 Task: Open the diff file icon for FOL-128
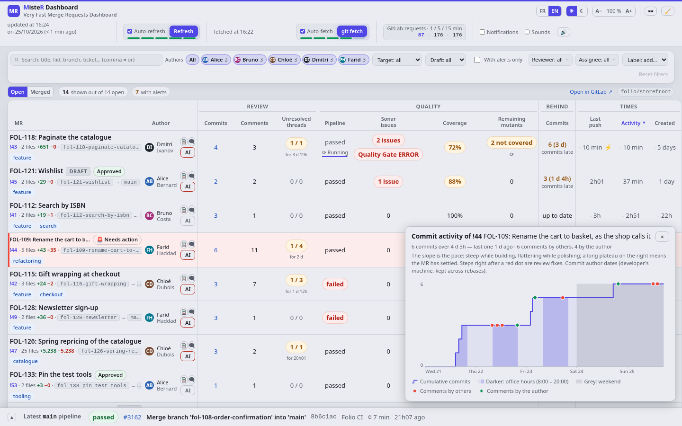(x=184, y=312)
